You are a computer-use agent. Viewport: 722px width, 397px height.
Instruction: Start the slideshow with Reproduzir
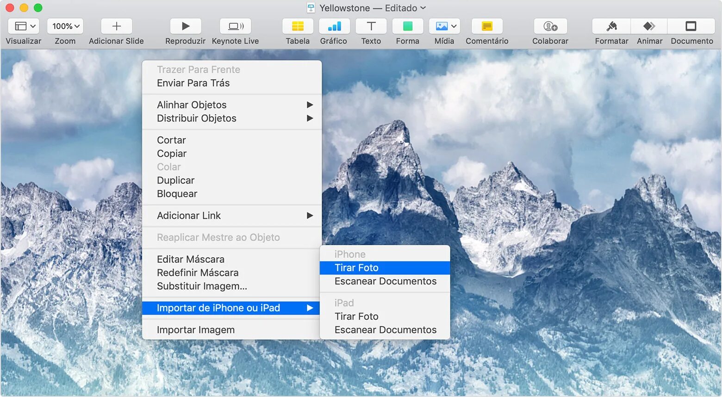[186, 26]
